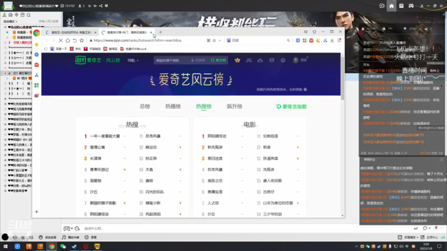Show hidden system tray icons
The height and width of the screenshot is (251, 447).
(x=356, y=246)
